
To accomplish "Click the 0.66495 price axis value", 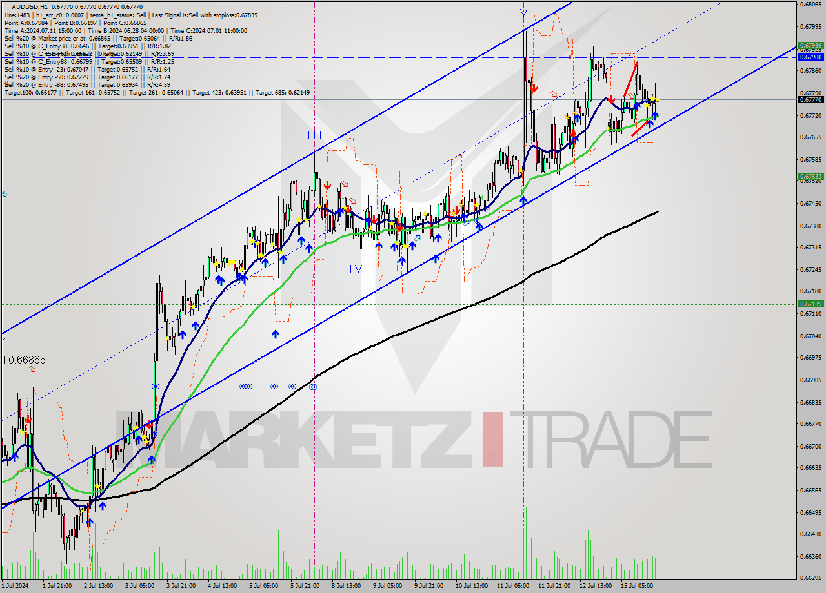I will pyautogui.click(x=811, y=513).
